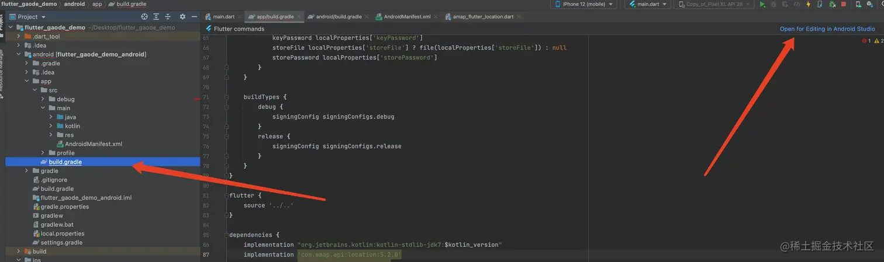This screenshot has width=884, height=262.
Task: Click 'flutter_gaode_demo' breadcrumb at top
Action: pyautogui.click(x=29, y=4)
